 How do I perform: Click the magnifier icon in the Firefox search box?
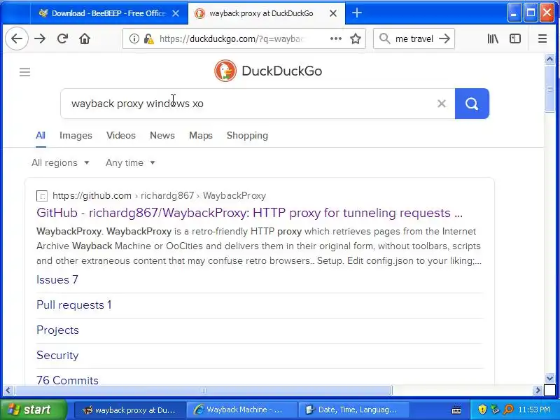tap(384, 38)
